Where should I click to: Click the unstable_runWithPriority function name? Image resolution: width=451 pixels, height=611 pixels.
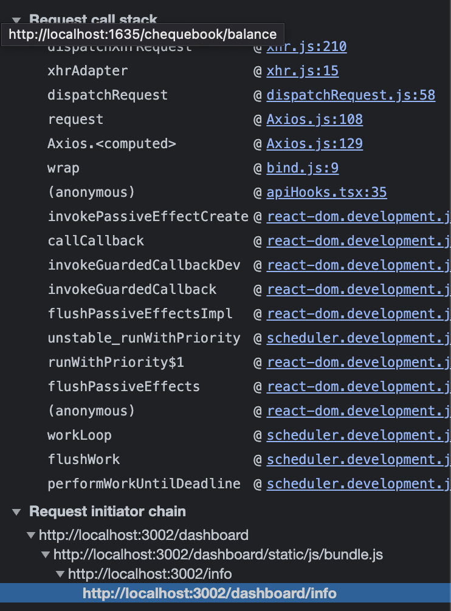pyautogui.click(x=144, y=338)
